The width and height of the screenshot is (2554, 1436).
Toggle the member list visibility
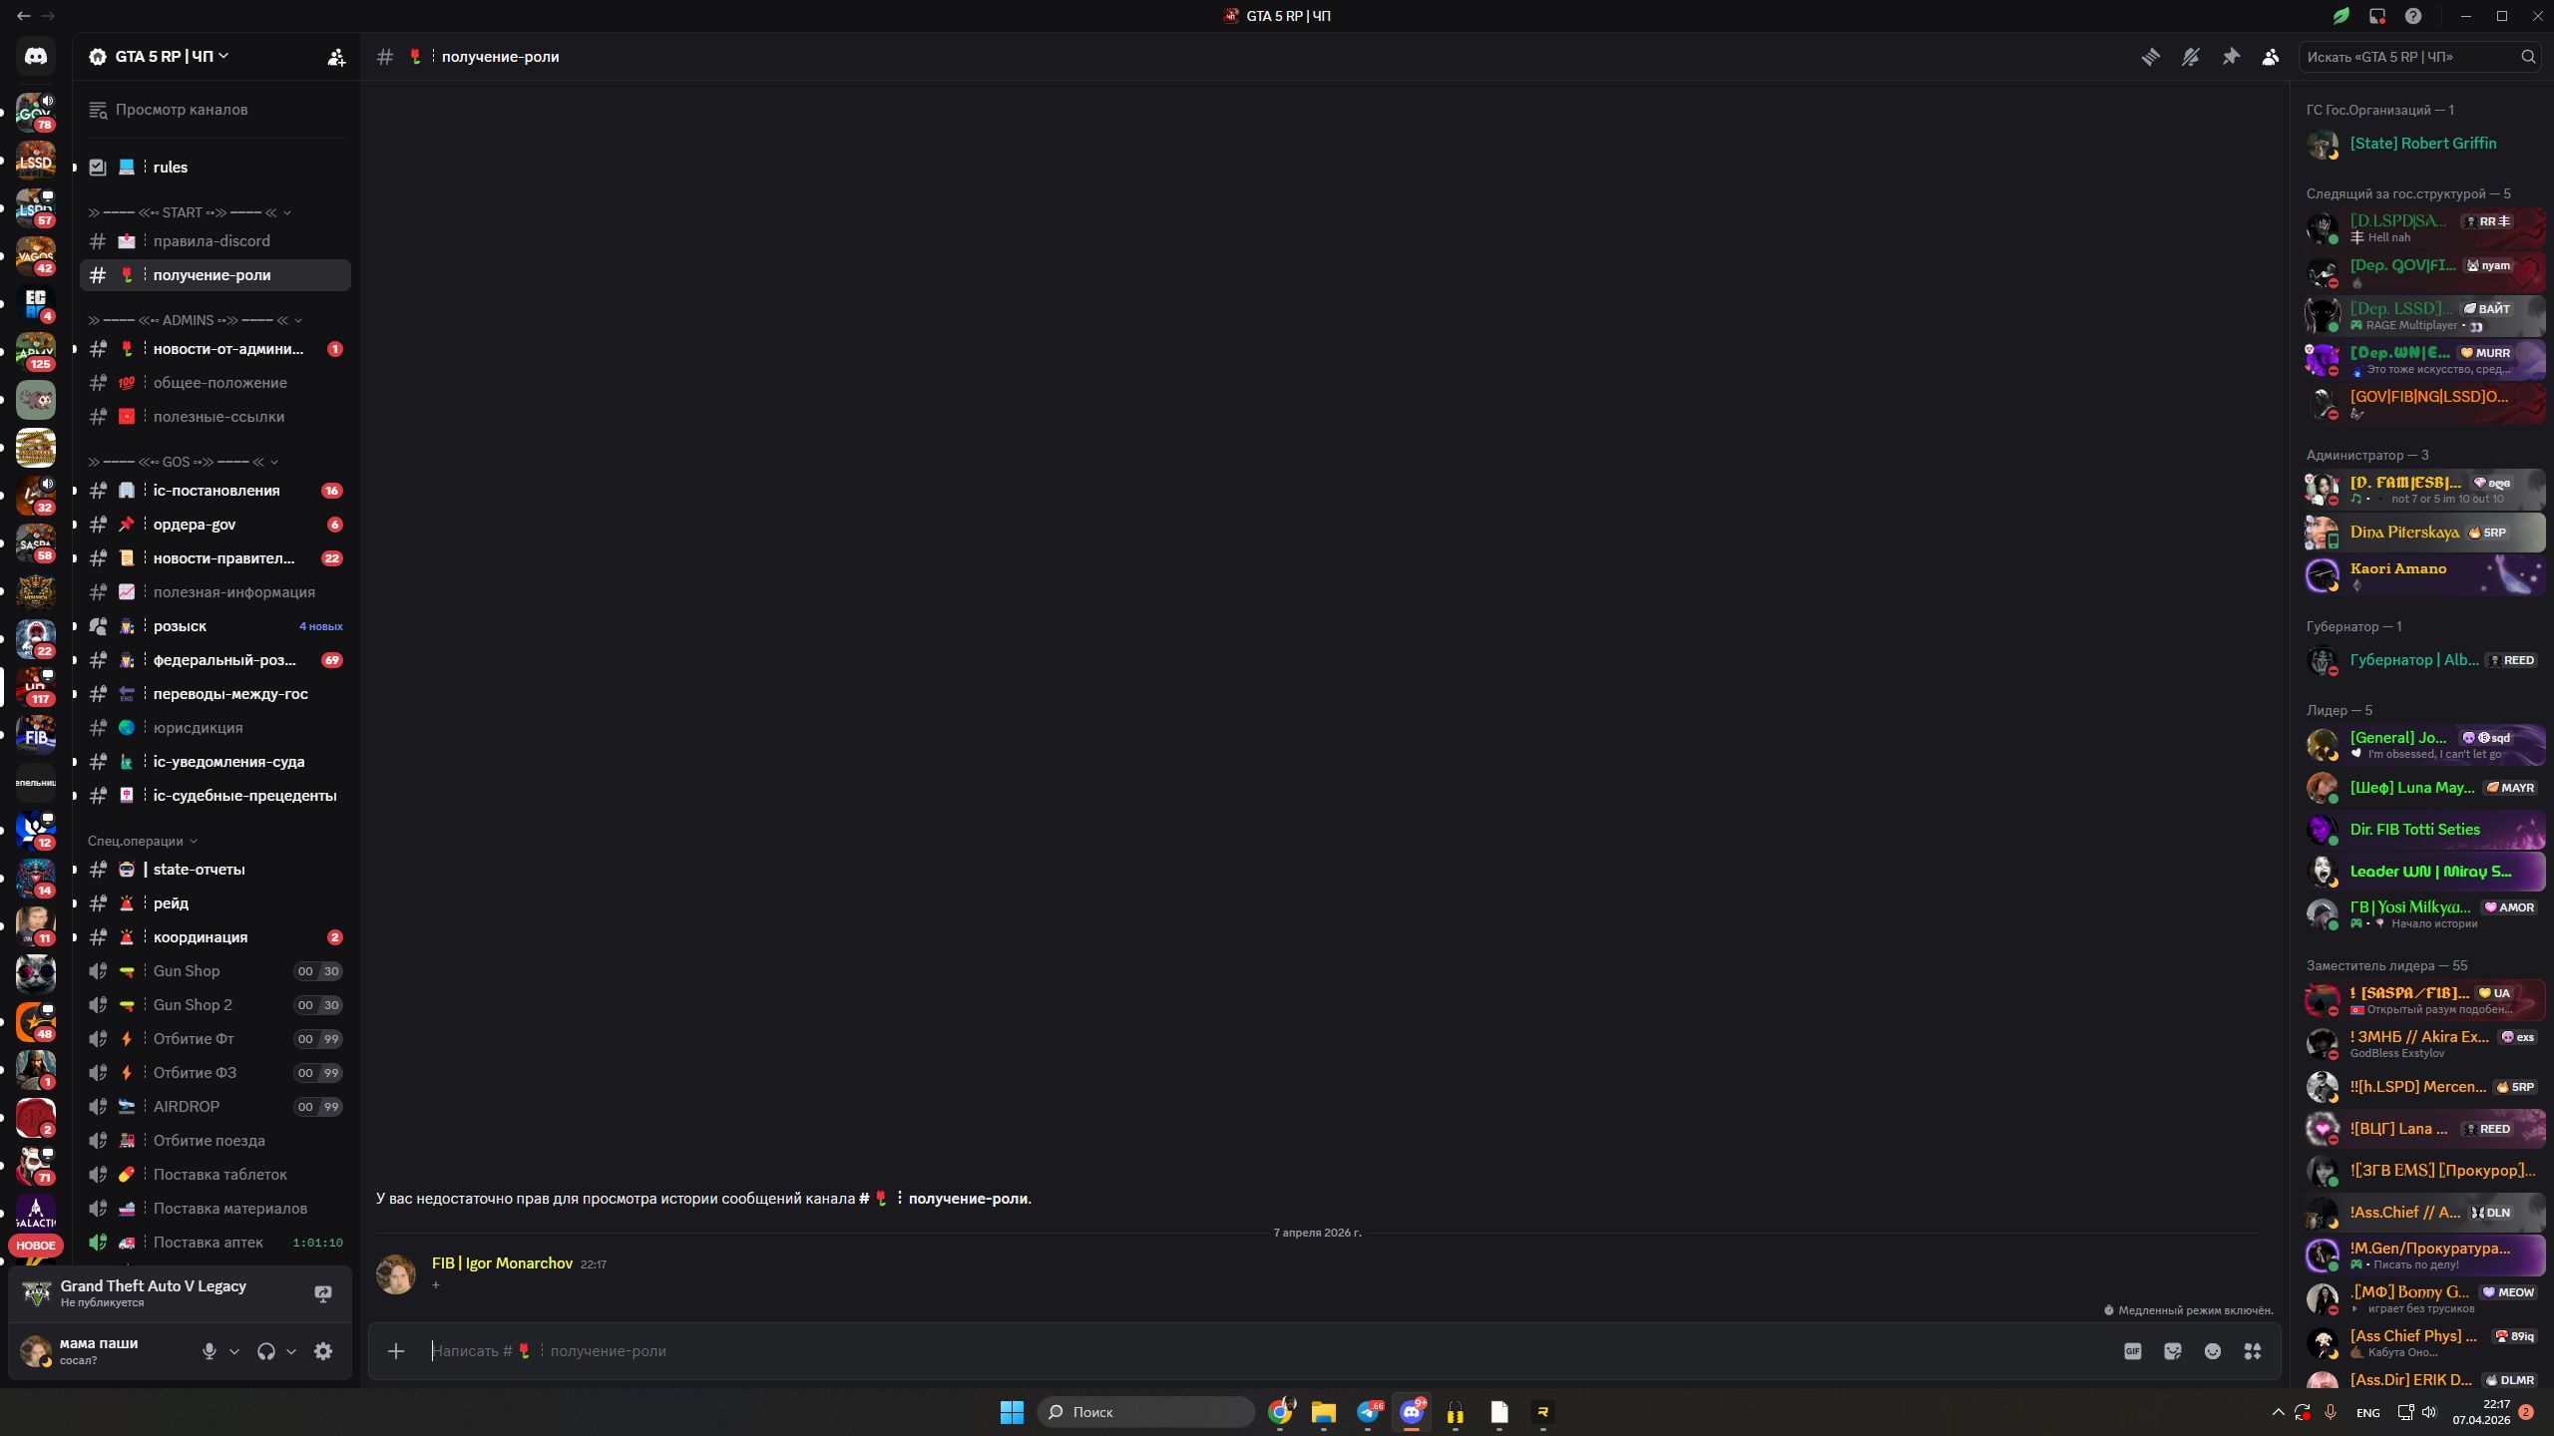[2270, 57]
